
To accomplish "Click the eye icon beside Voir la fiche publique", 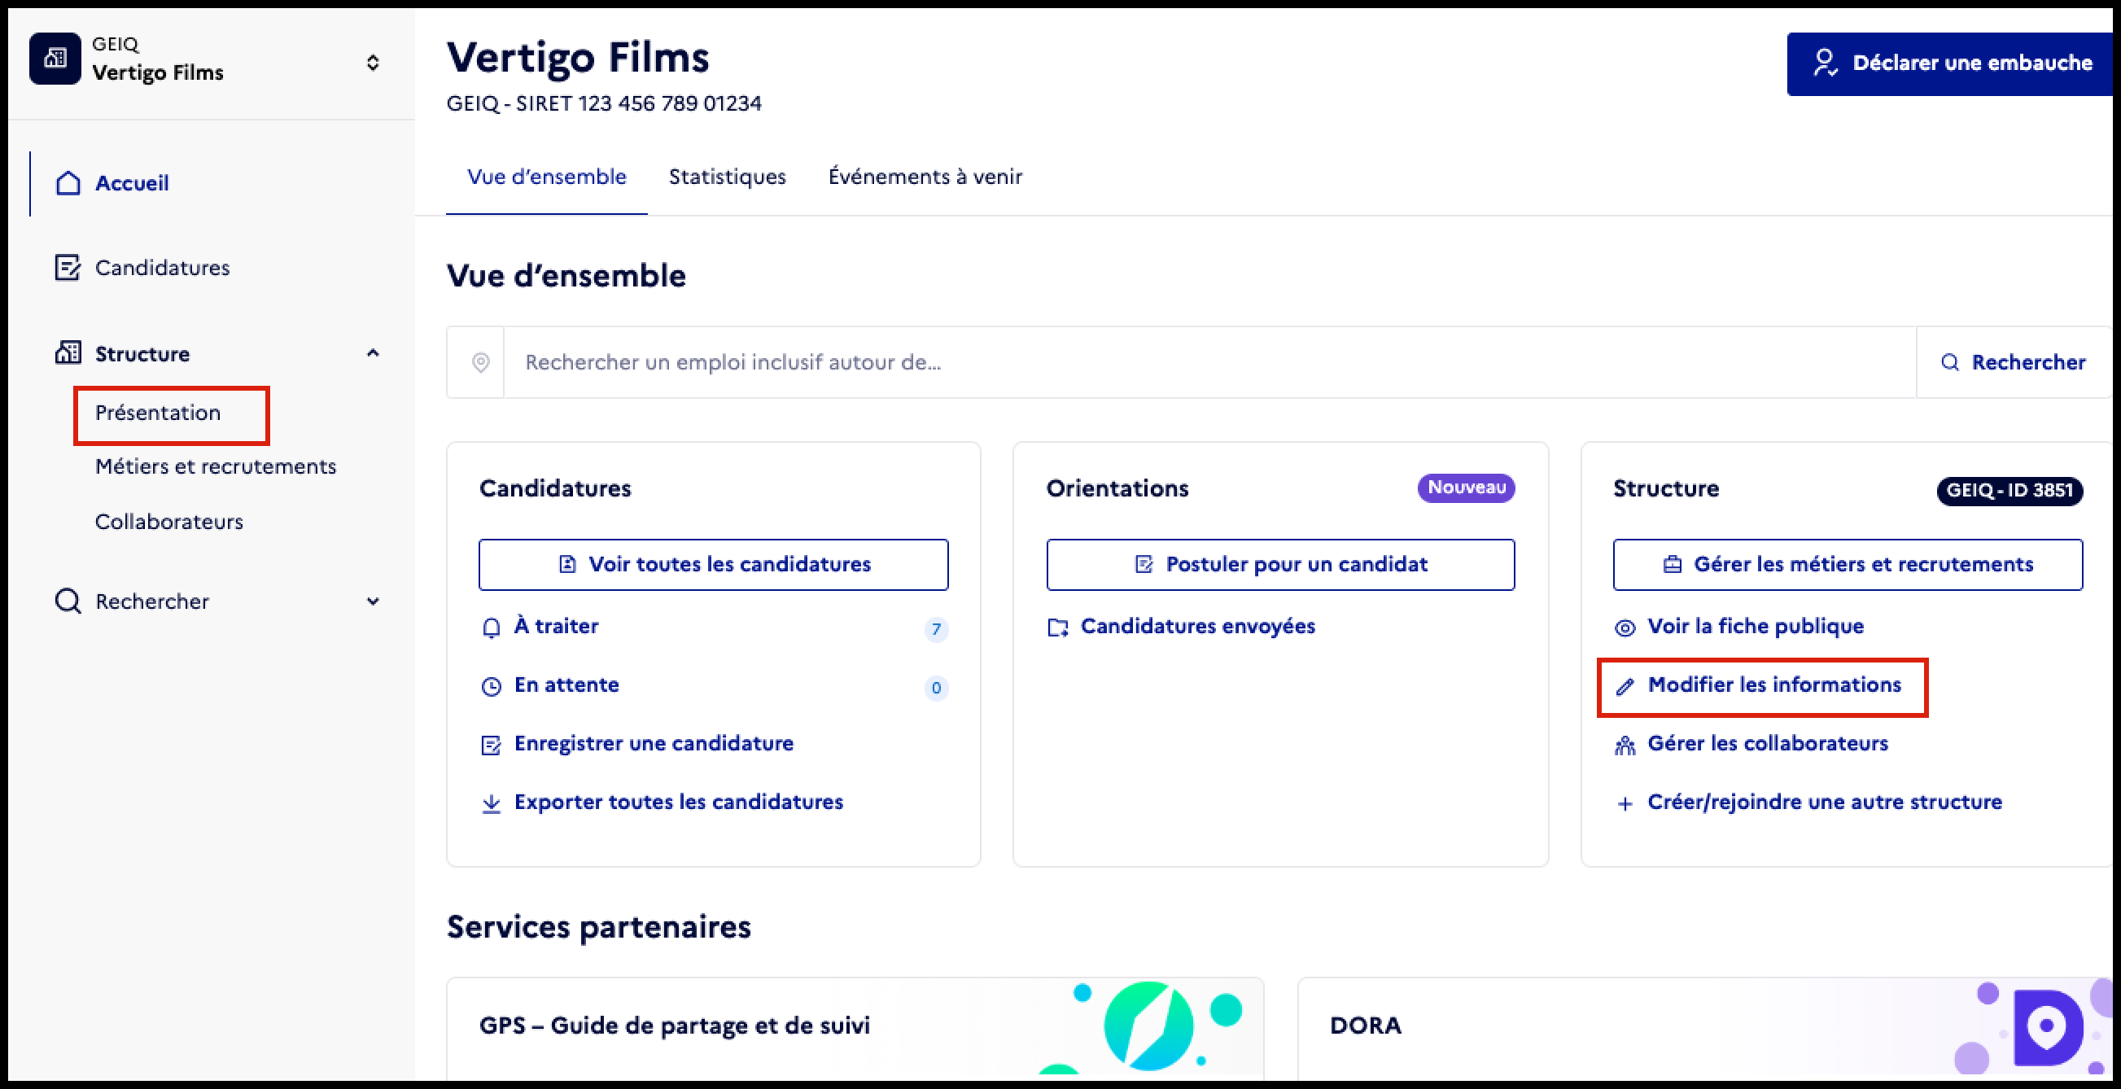I will (x=1625, y=628).
